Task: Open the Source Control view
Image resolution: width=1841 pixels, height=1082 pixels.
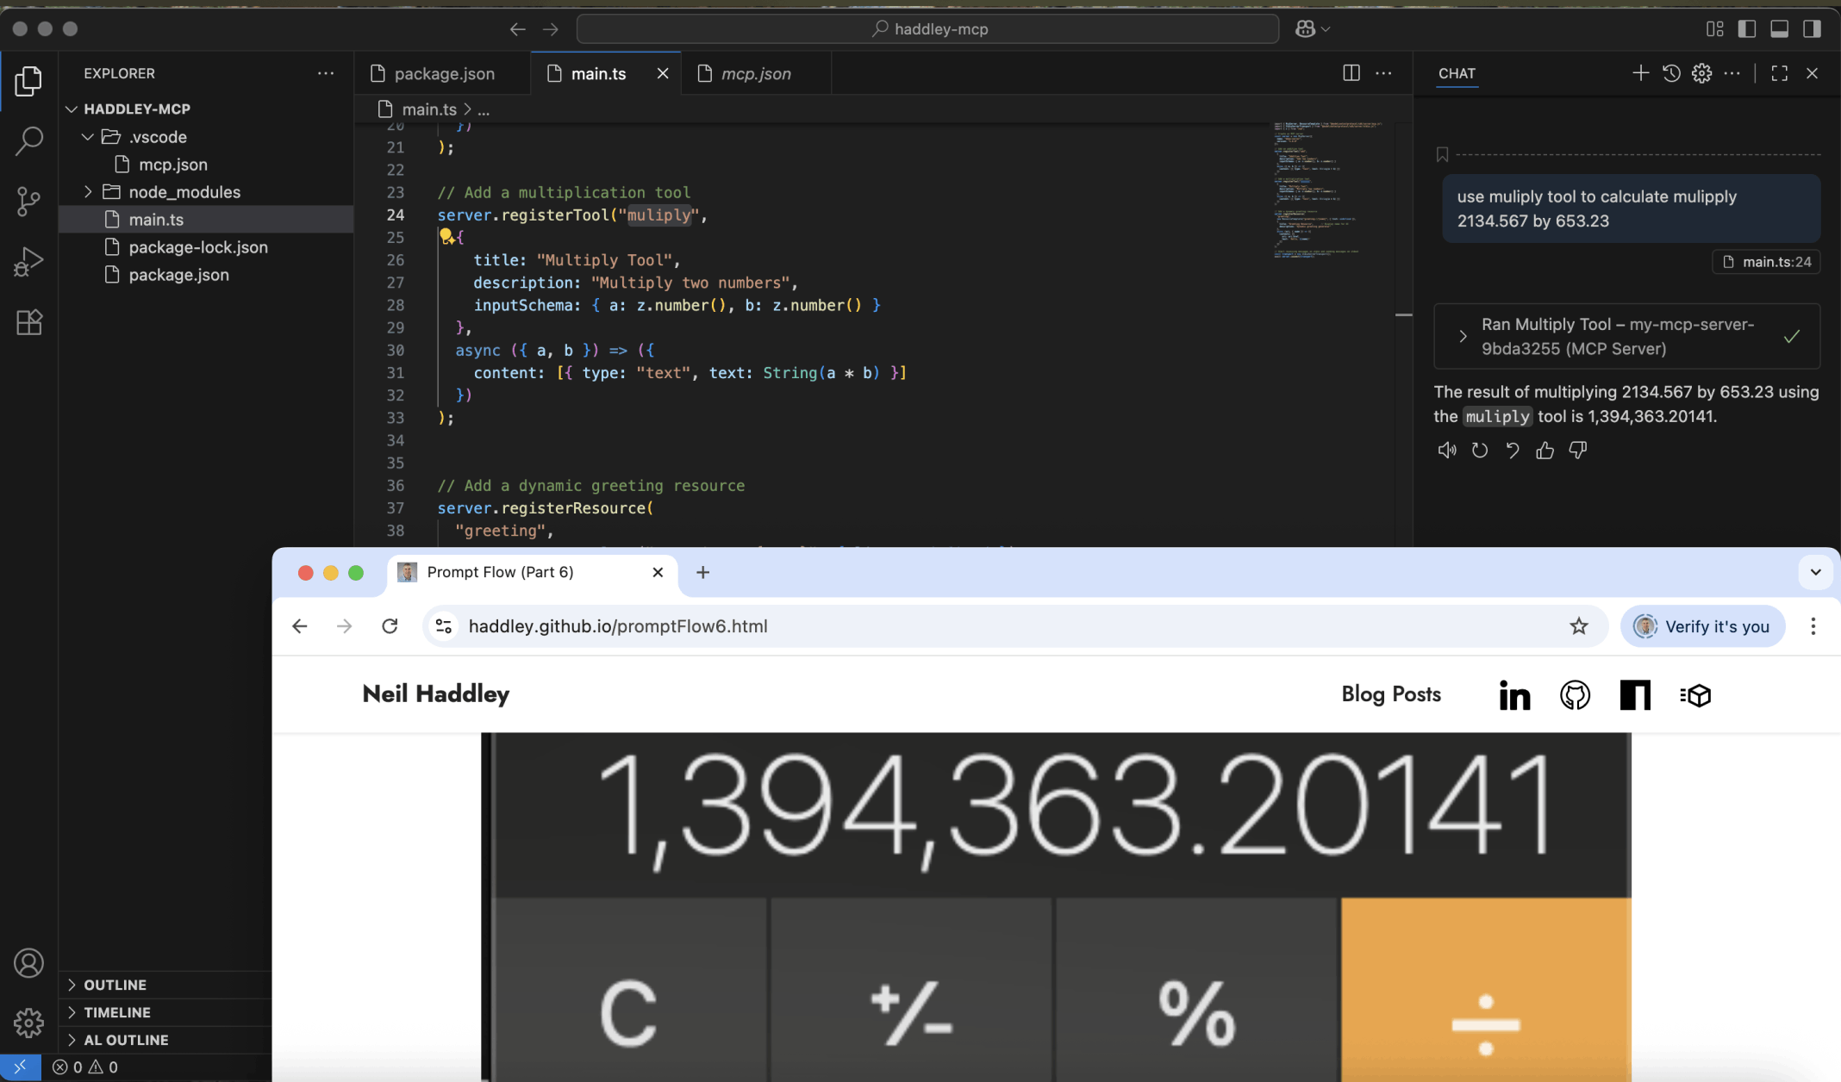Action: pyautogui.click(x=28, y=201)
